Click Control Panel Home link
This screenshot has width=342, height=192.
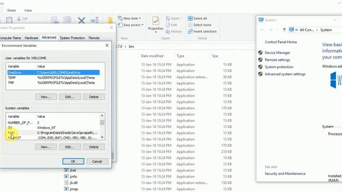click(x=281, y=42)
